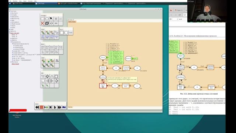Collapse the Standard declarations node

13,44
